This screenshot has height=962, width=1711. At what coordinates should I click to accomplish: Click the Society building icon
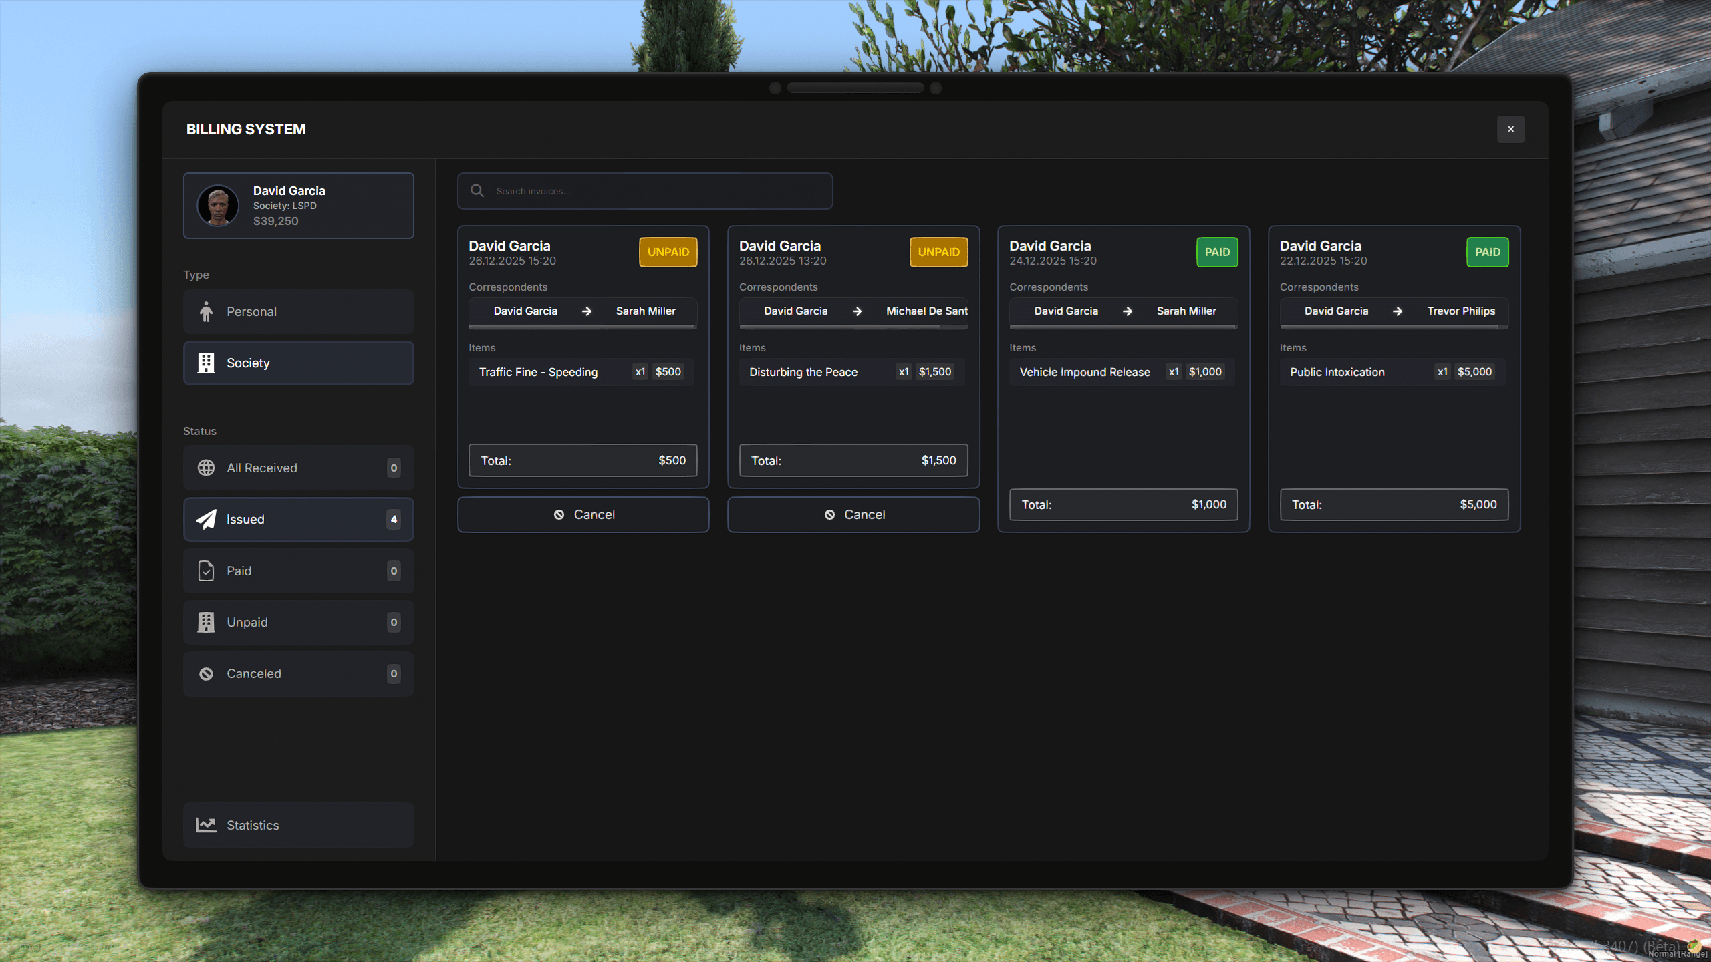pos(206,363)
